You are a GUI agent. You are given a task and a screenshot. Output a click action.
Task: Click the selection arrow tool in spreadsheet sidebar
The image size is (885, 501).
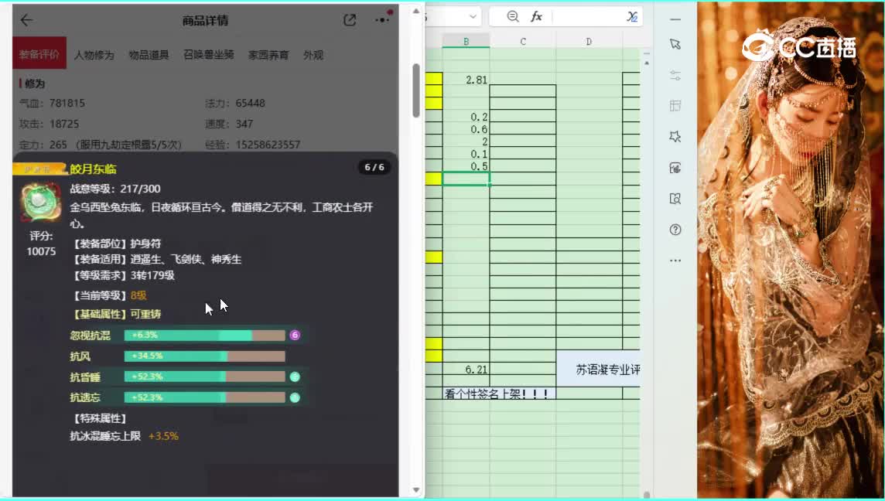(675, 44)
